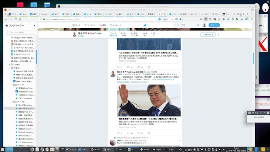Click the jp keyboard layout indicator
Image resolution: width=270 pixels, height=152 pixels.
coord(185,149)
